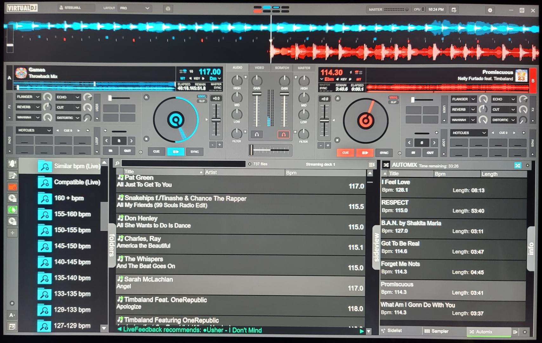Click the LiveFeedback green play arrow
Image resolution: width=542 pixels, height=343 pixels.
coord(361,331)
